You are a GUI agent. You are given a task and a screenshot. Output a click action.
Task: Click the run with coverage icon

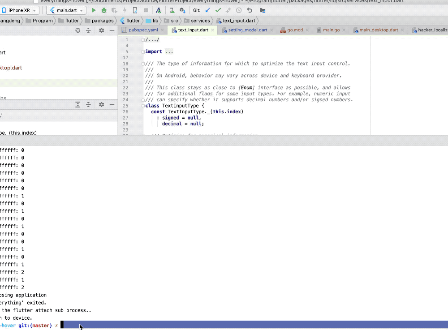click(x=114, y=10)
